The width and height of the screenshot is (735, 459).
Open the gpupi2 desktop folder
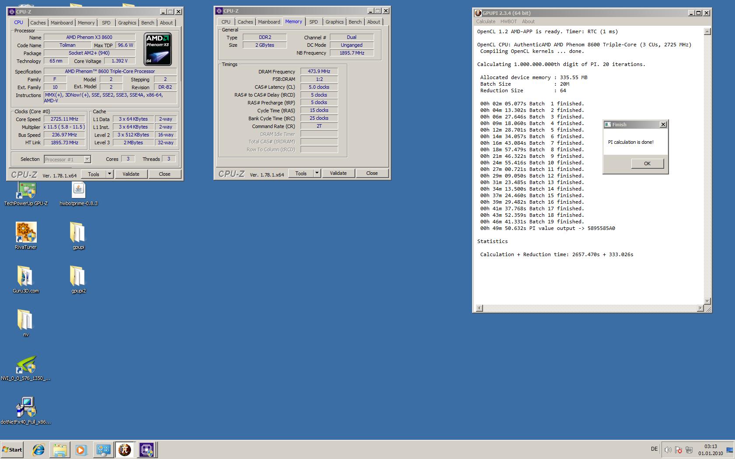pos(78,280)
